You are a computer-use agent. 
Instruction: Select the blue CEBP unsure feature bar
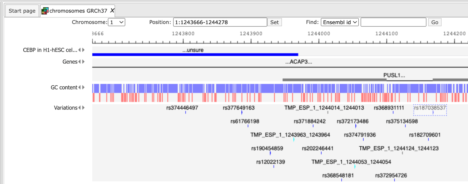pyautogui.click(x=195, y=54)
